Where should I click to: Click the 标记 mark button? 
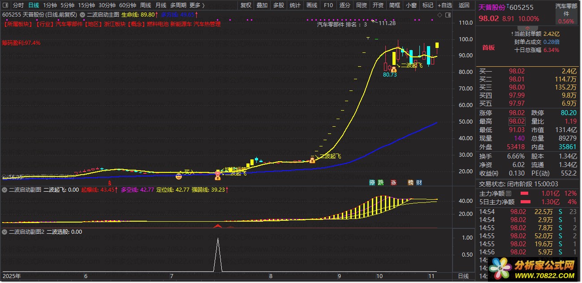428,5
